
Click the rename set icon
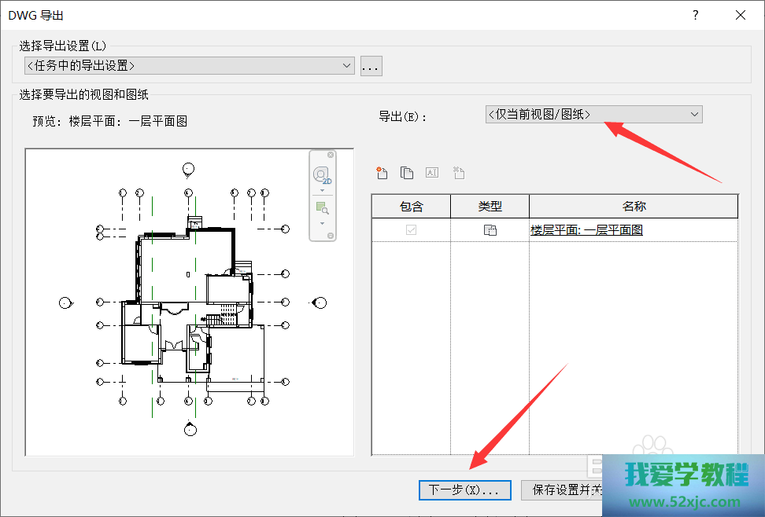pos(432,174)
